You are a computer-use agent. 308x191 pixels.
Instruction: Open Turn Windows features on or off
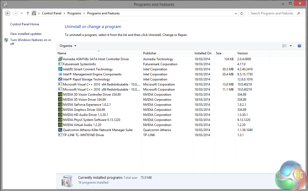coord(31,42)
